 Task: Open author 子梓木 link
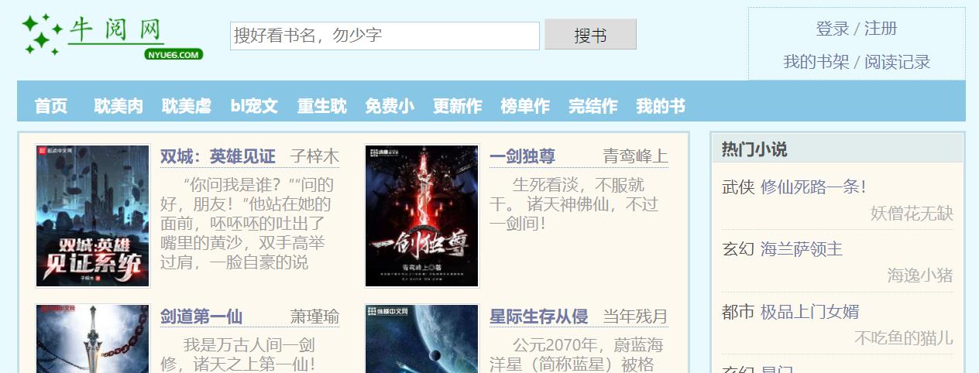click(x=315, y=156)
